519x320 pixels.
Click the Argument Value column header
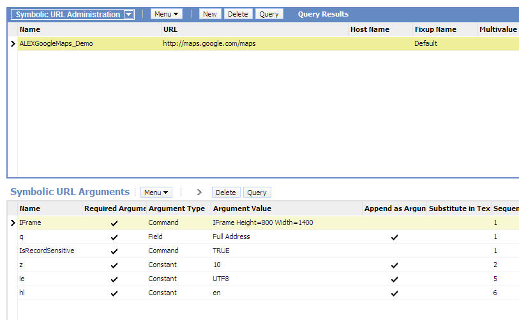pos(287,208)
